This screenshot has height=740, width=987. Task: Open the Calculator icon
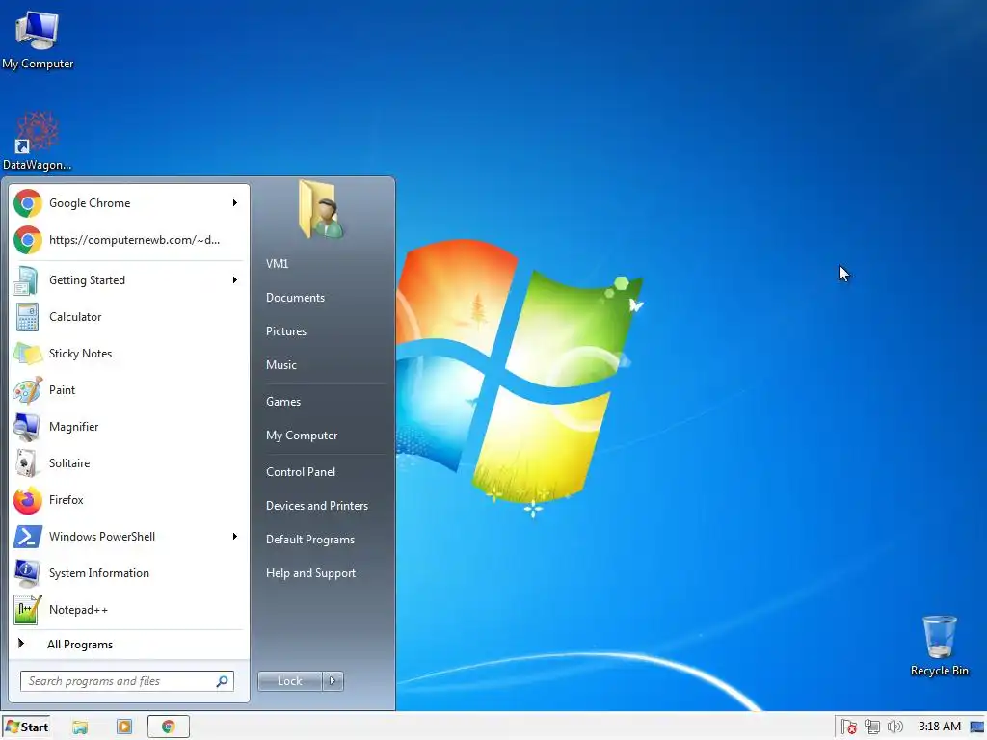click(27, 317)
